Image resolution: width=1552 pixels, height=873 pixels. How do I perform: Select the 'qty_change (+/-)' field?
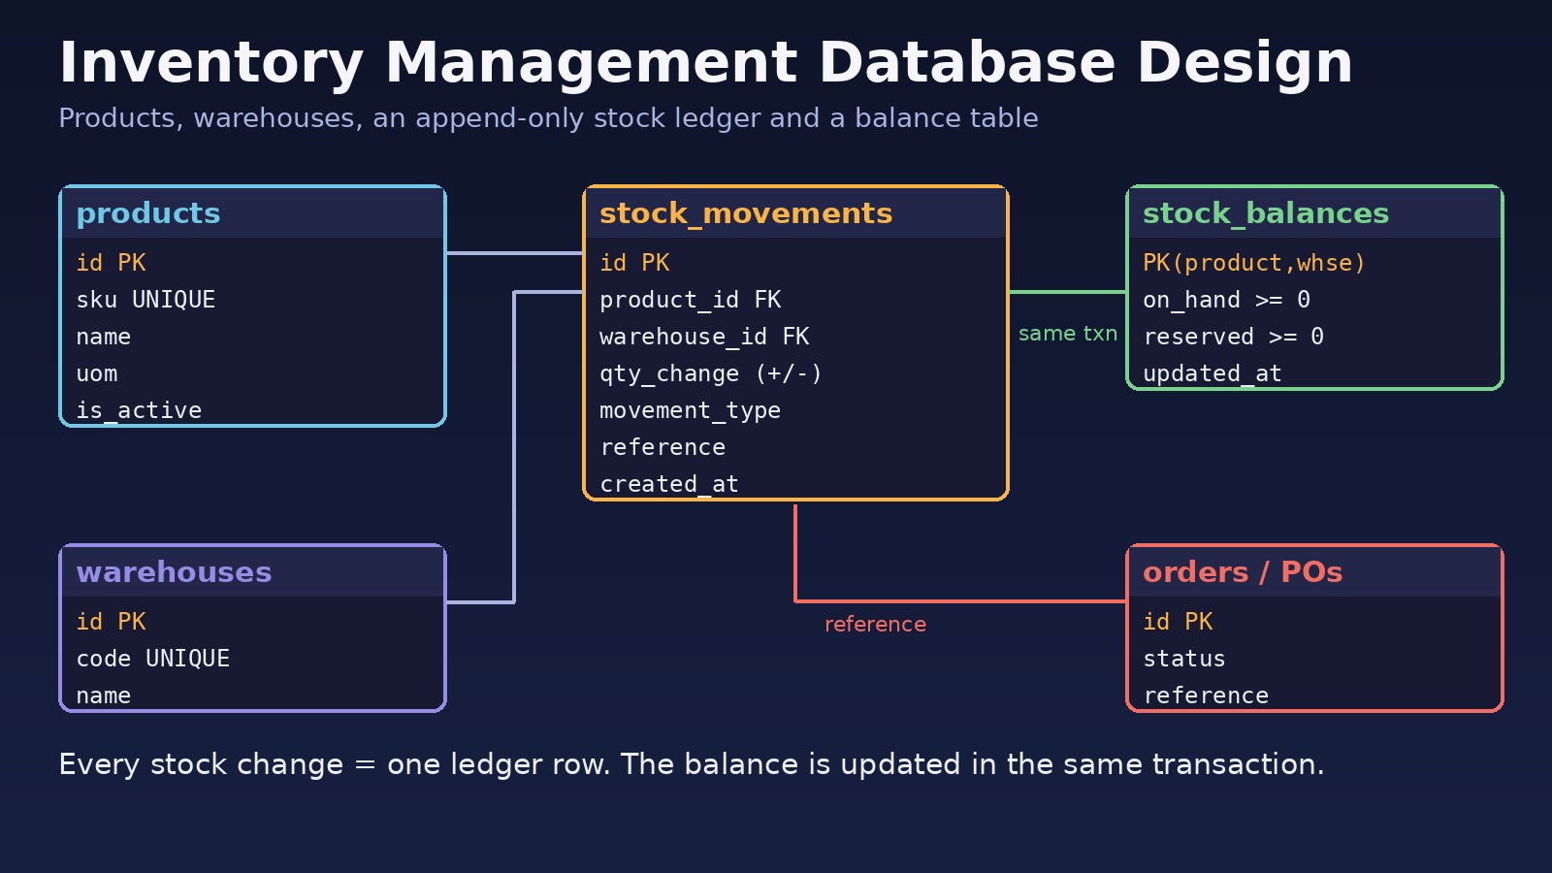pos(711,373)
